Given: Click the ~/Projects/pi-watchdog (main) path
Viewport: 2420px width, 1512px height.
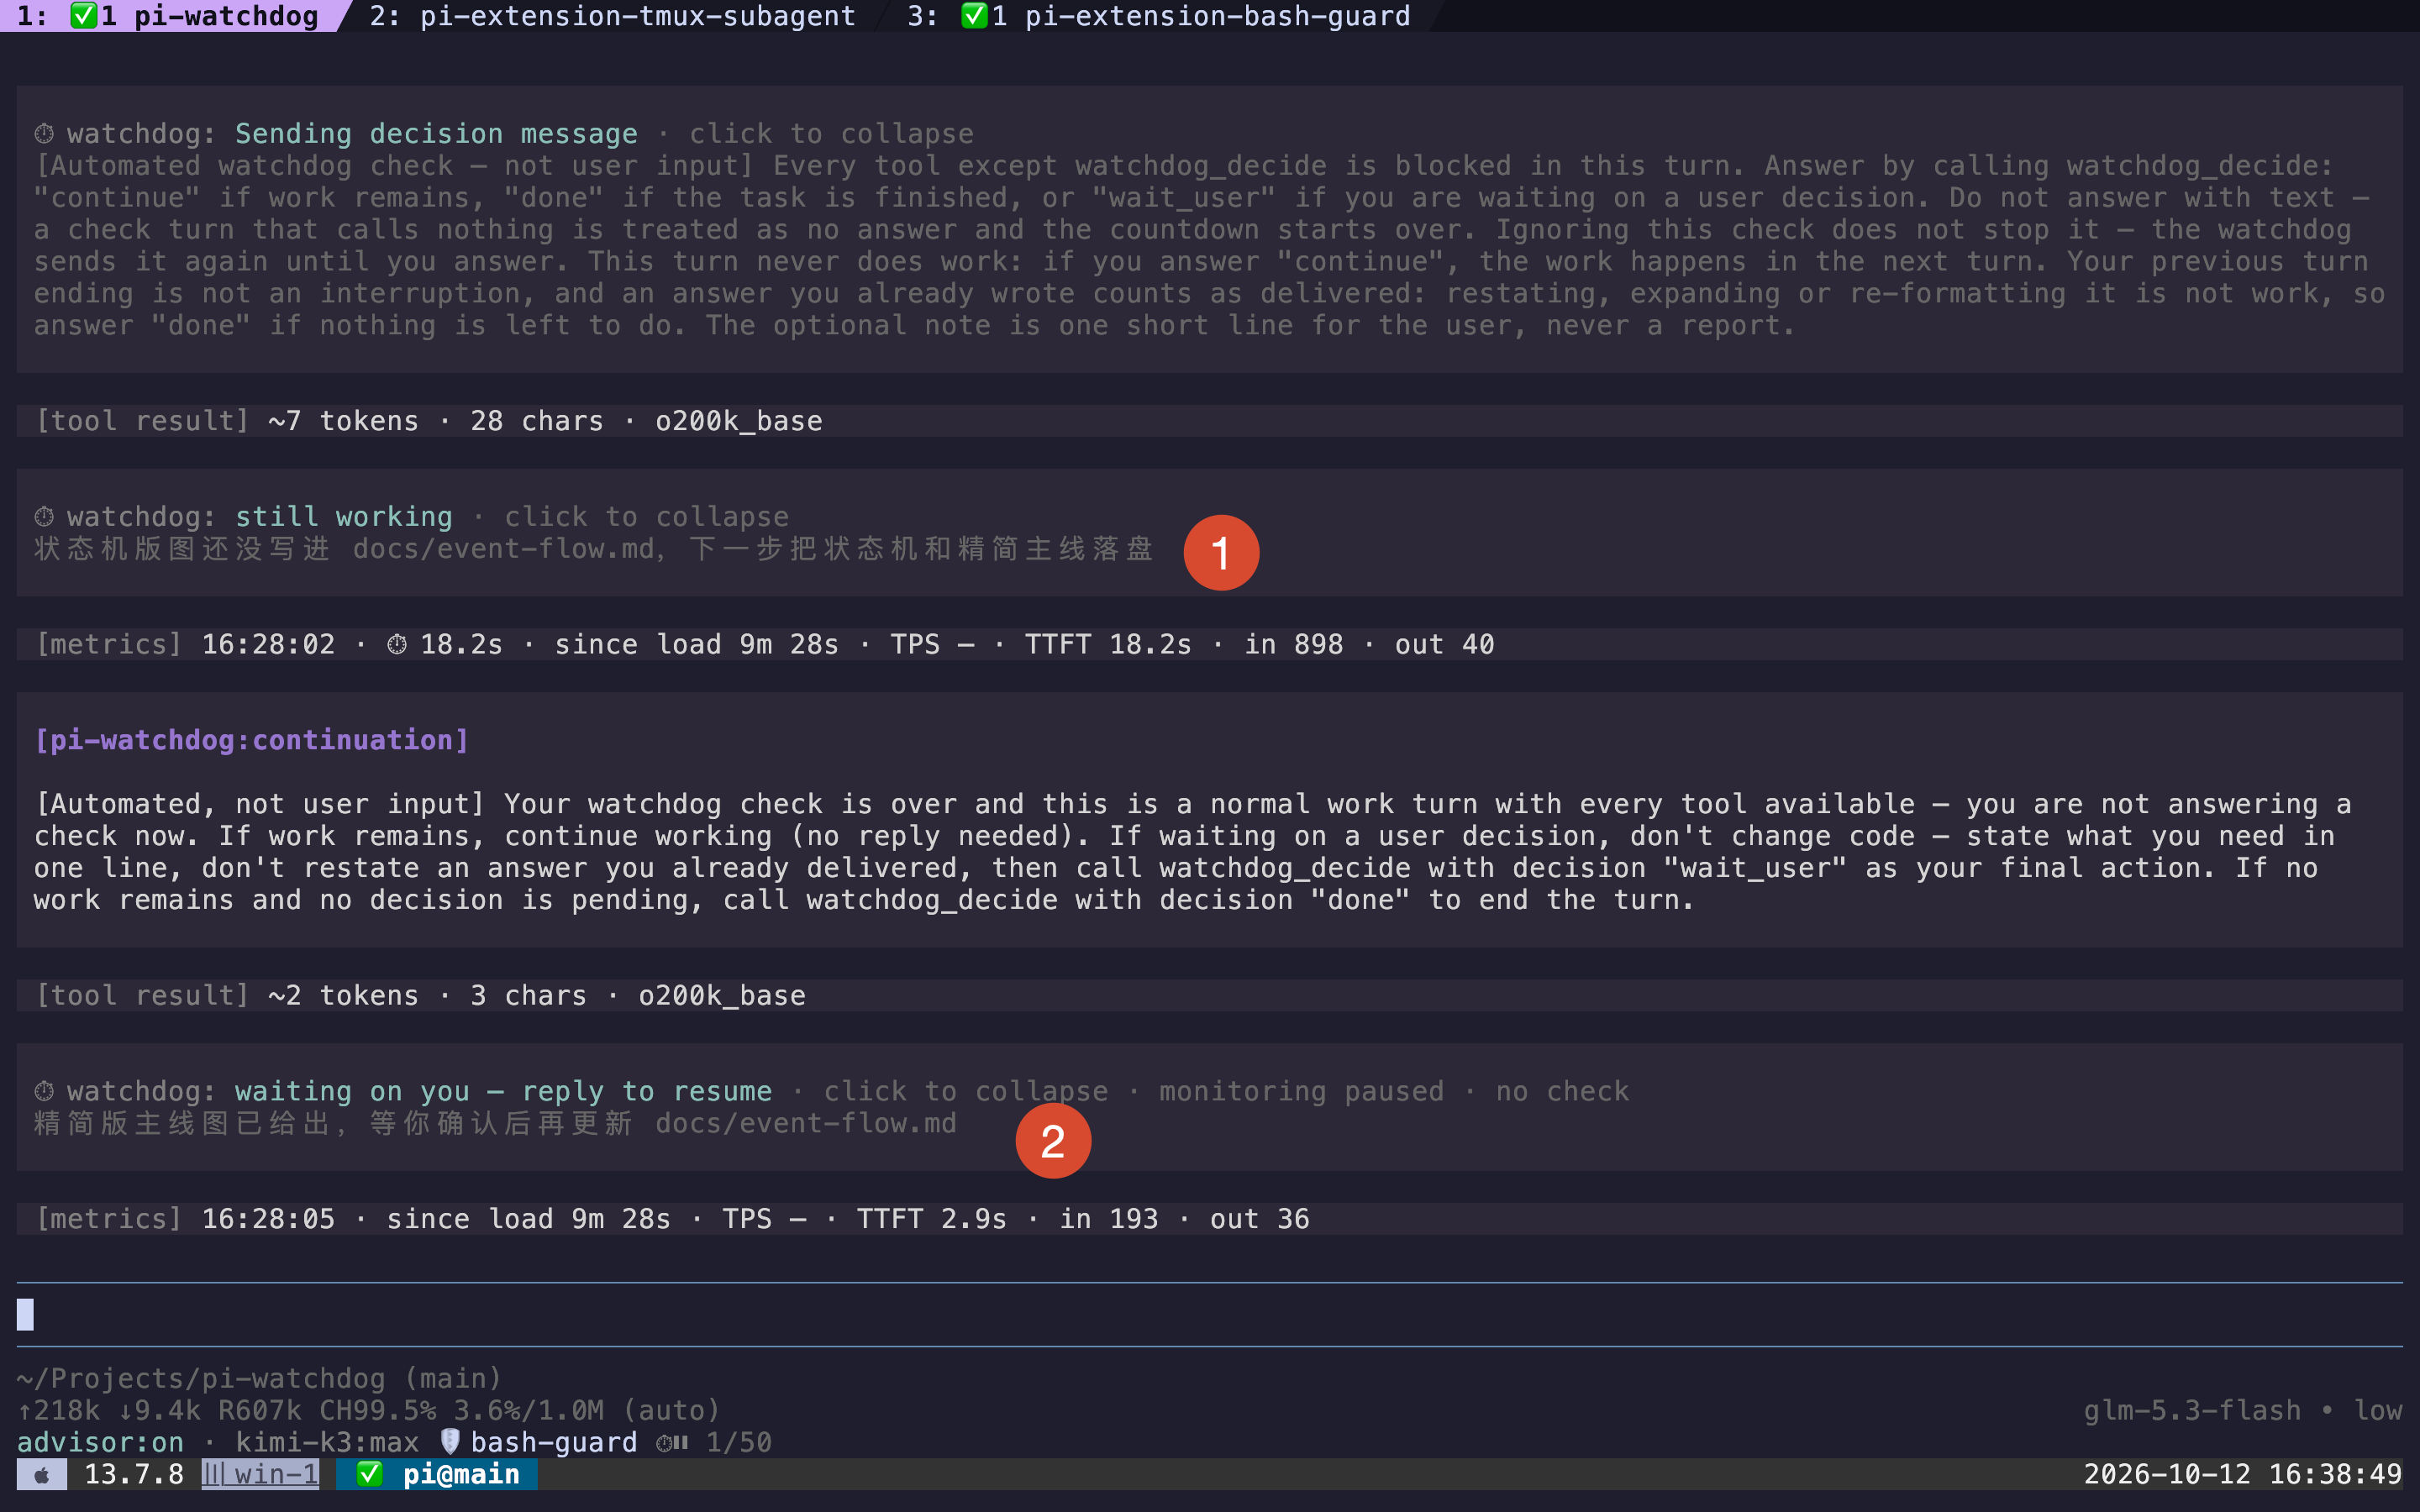Looking at the screenshot, I should (x=259, y=1378).
